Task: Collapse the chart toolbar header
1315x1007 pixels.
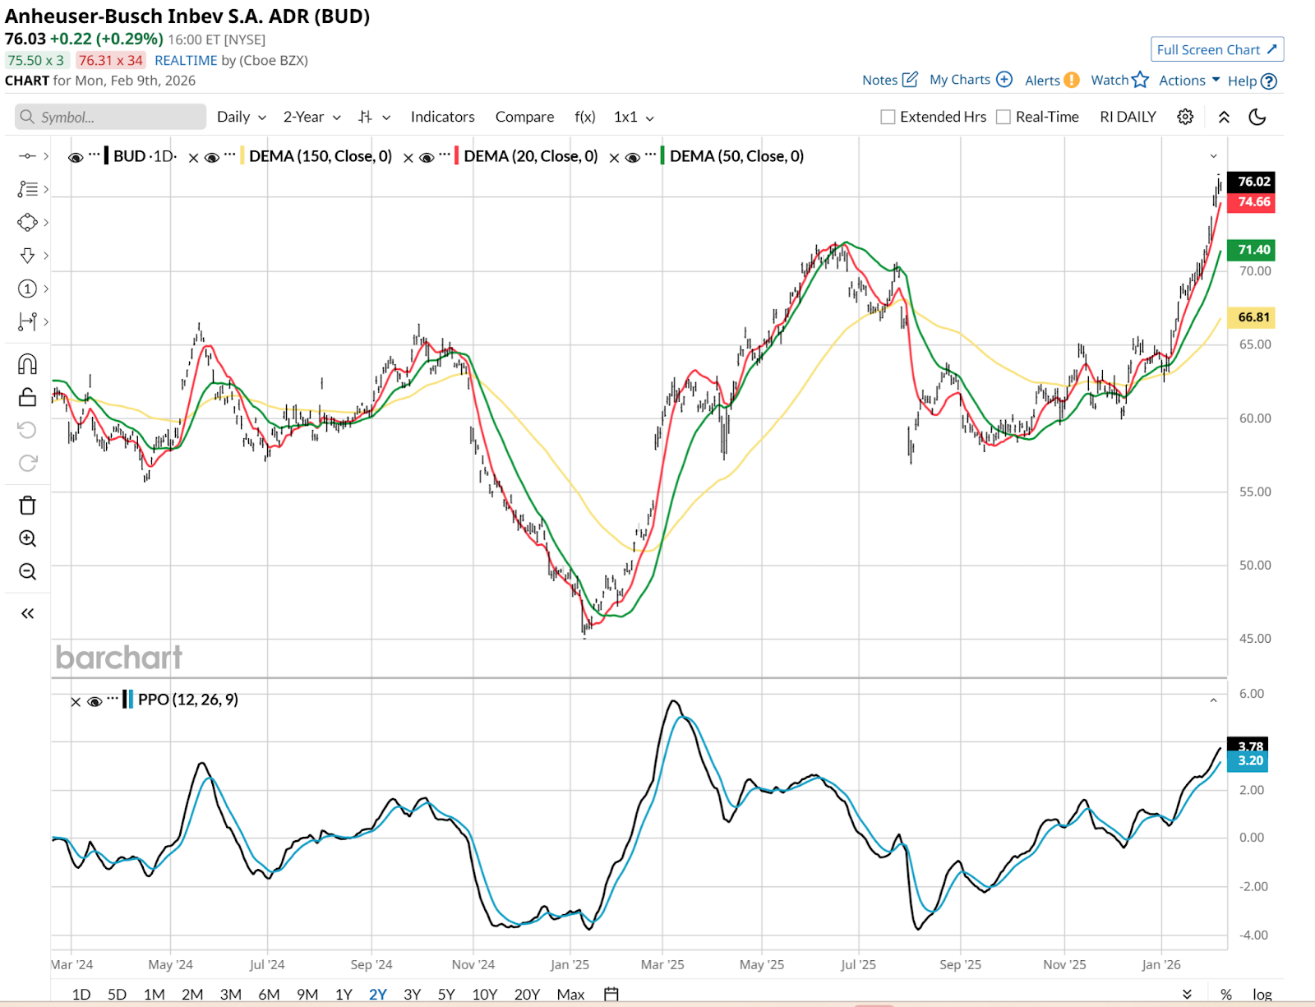Action: point(1224,117)
